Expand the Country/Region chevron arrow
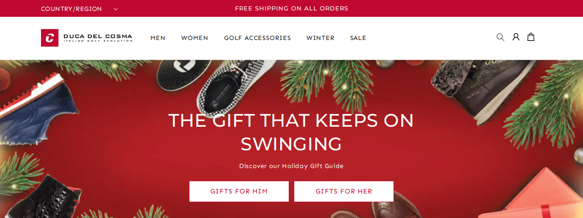583x218 pixels. (x=116, y=9)
